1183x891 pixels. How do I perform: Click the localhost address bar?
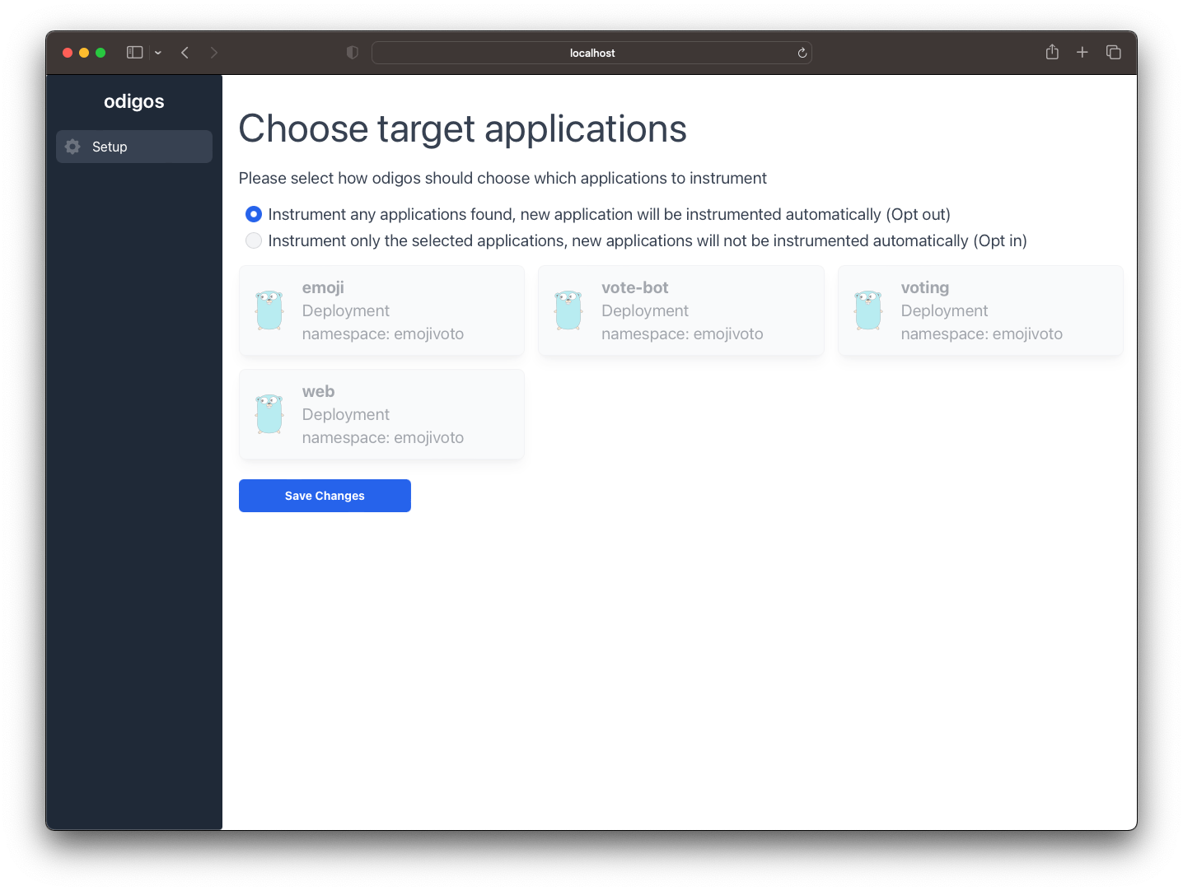pos(591,53)
